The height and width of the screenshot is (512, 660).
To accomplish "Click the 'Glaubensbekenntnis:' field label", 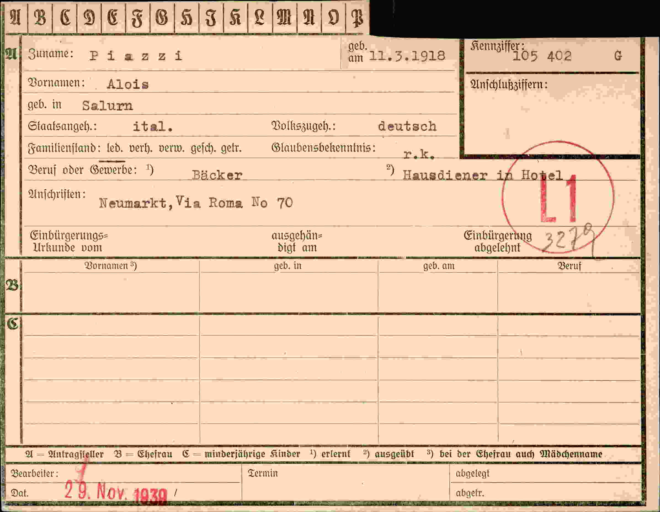I will [x=323, y=148].
